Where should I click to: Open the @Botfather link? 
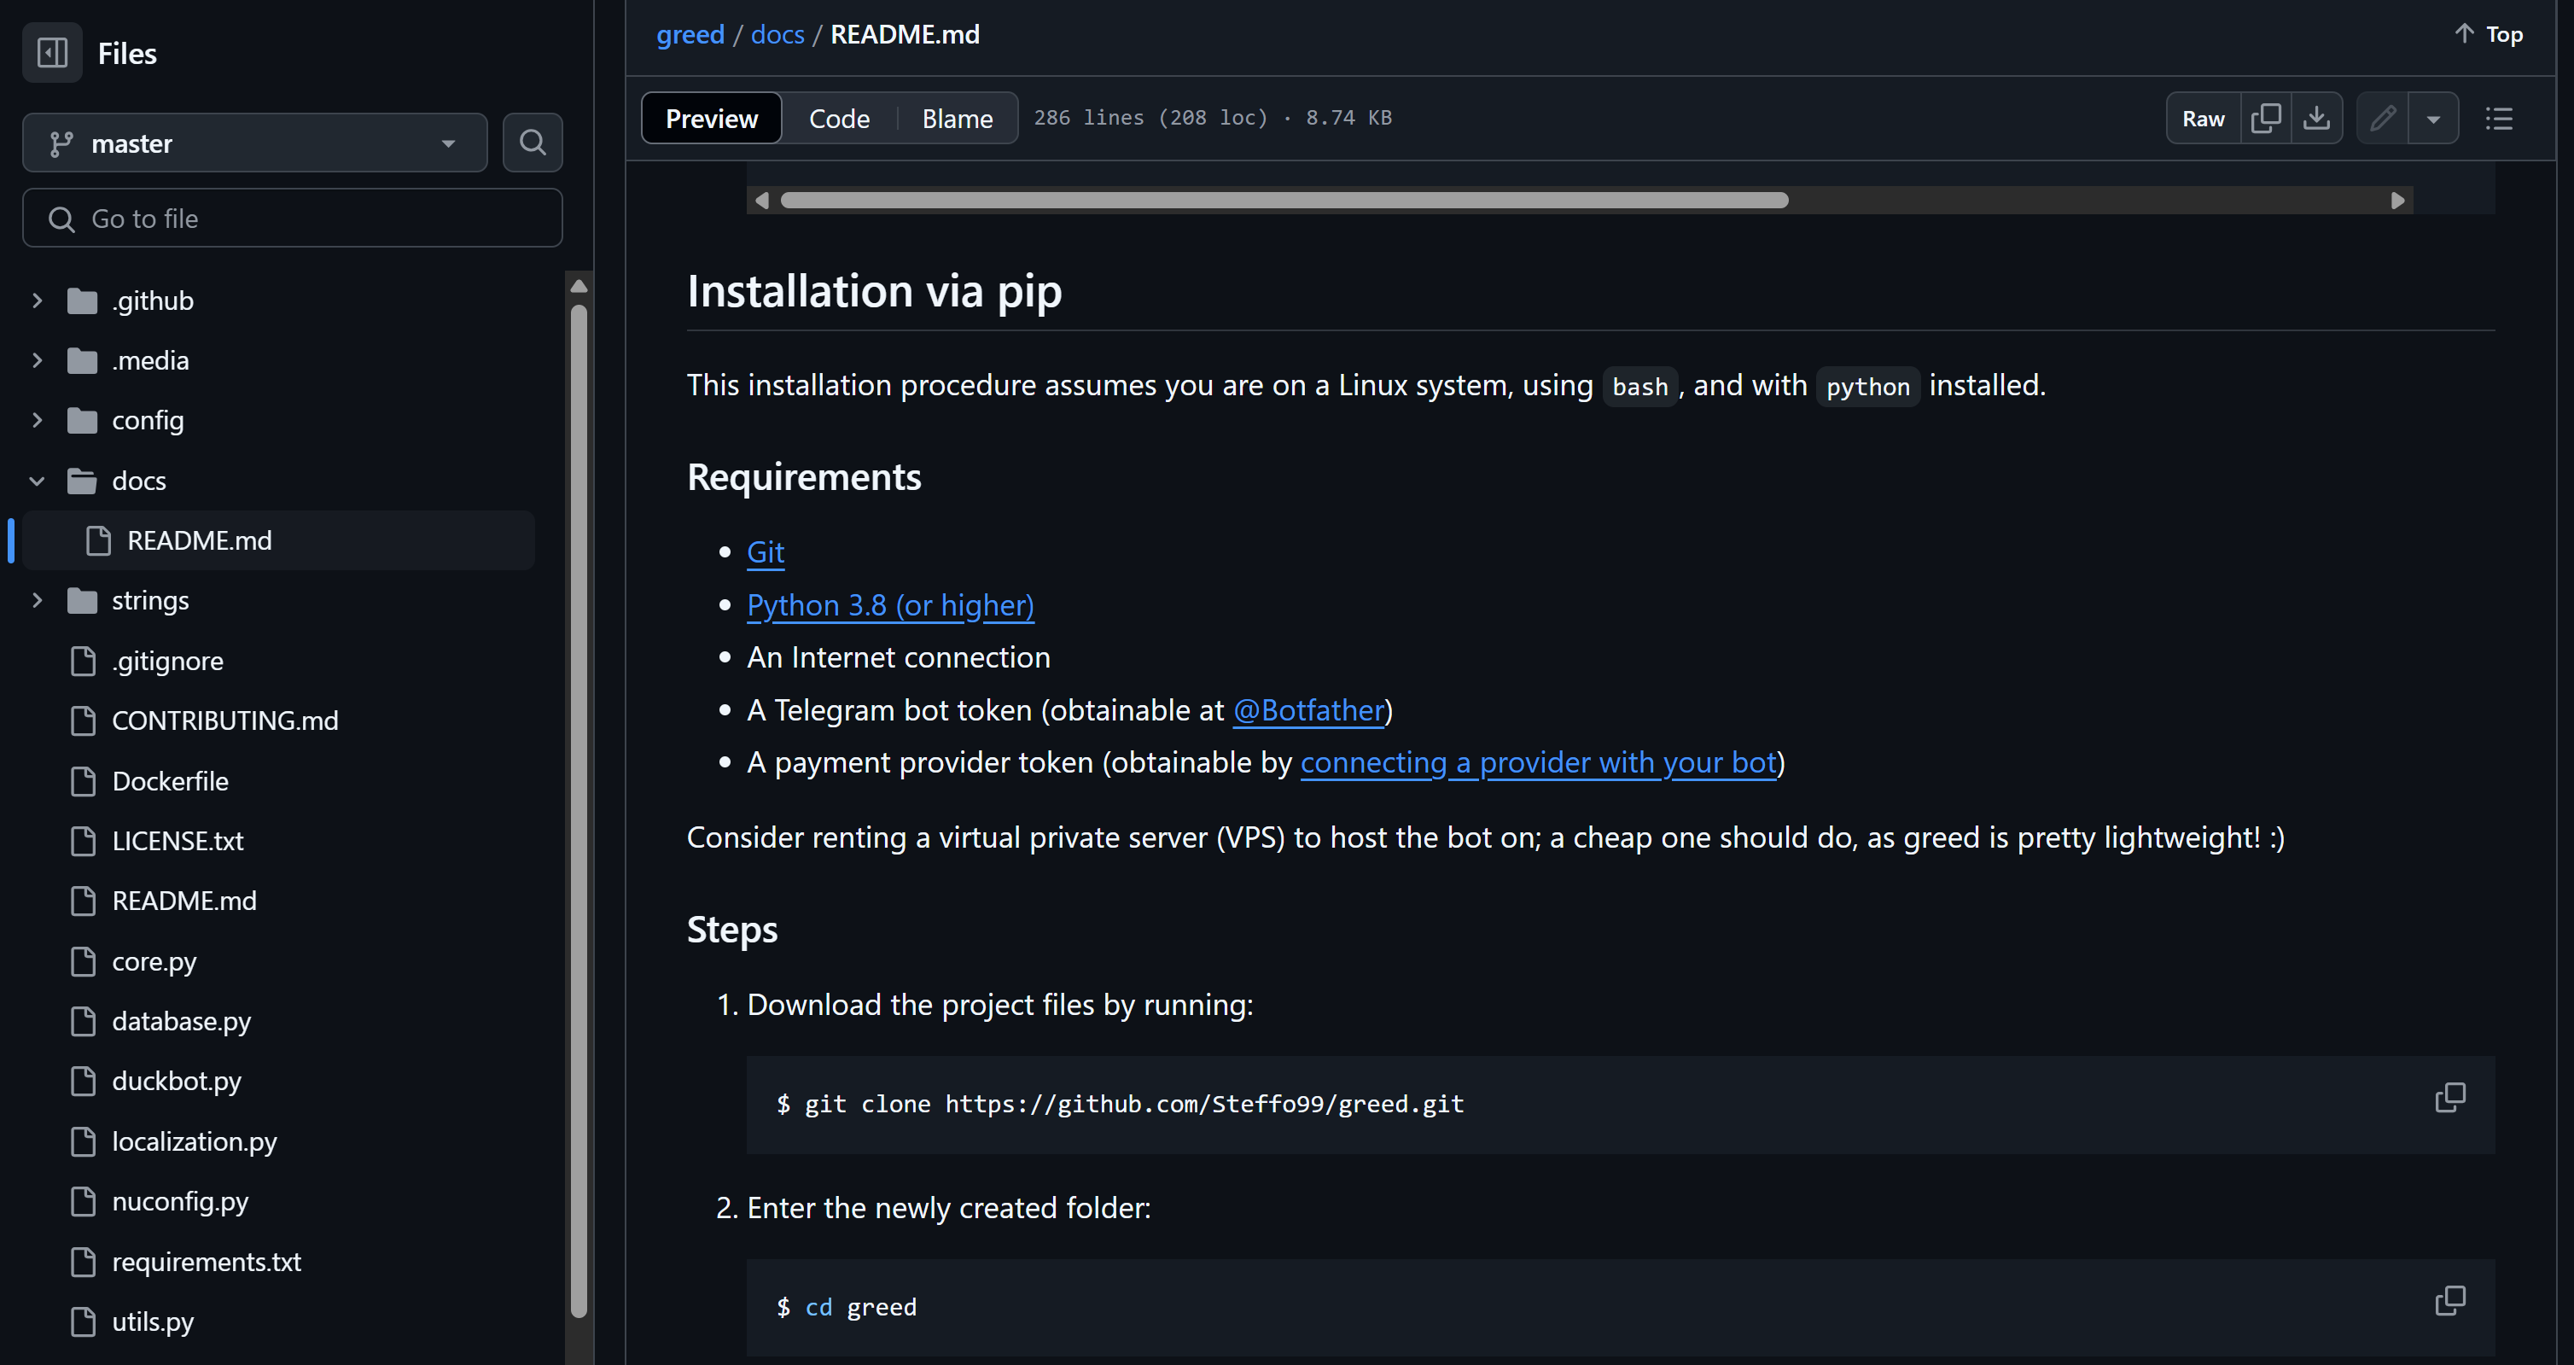coord(1308,710)
